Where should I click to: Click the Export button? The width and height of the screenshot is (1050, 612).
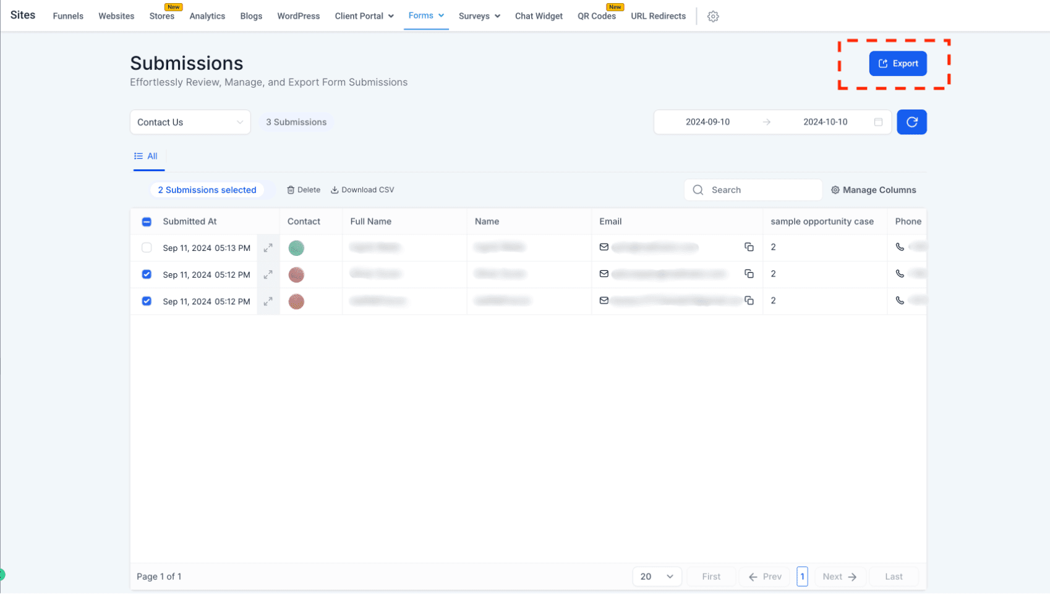pos(898,63)
